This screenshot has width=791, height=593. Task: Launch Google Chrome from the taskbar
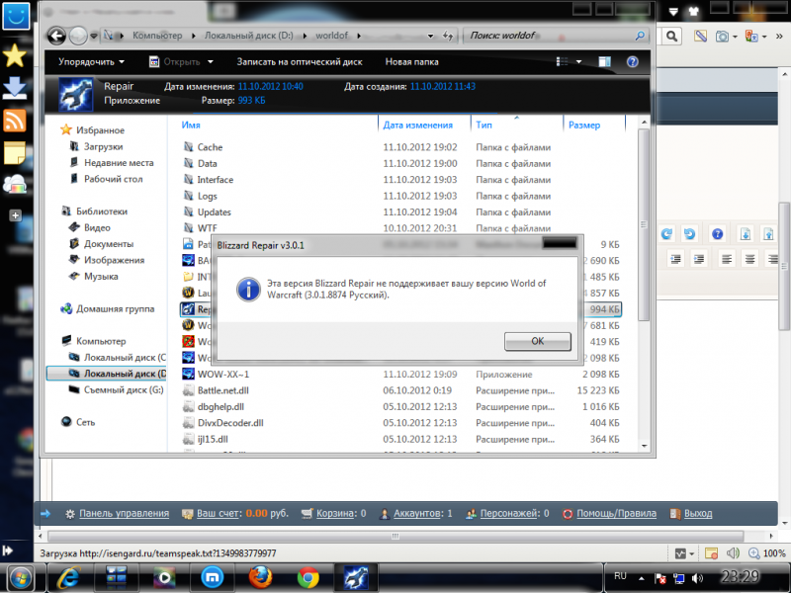point(308,578)
